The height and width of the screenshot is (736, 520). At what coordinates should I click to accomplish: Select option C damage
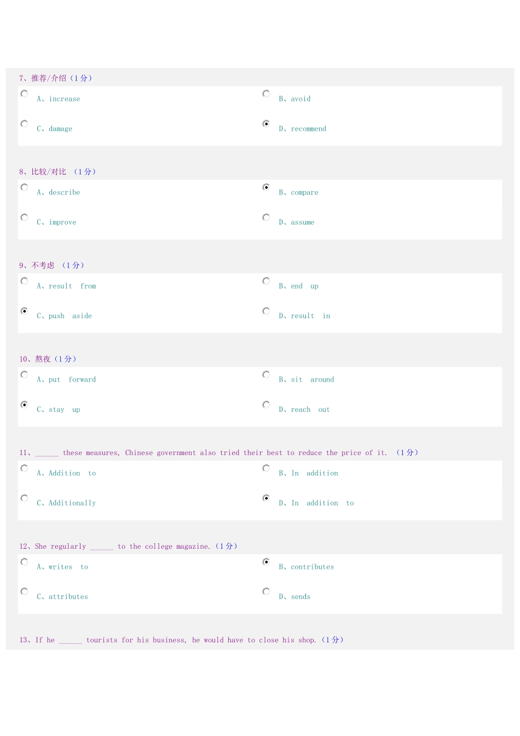[x=24, y=124]
